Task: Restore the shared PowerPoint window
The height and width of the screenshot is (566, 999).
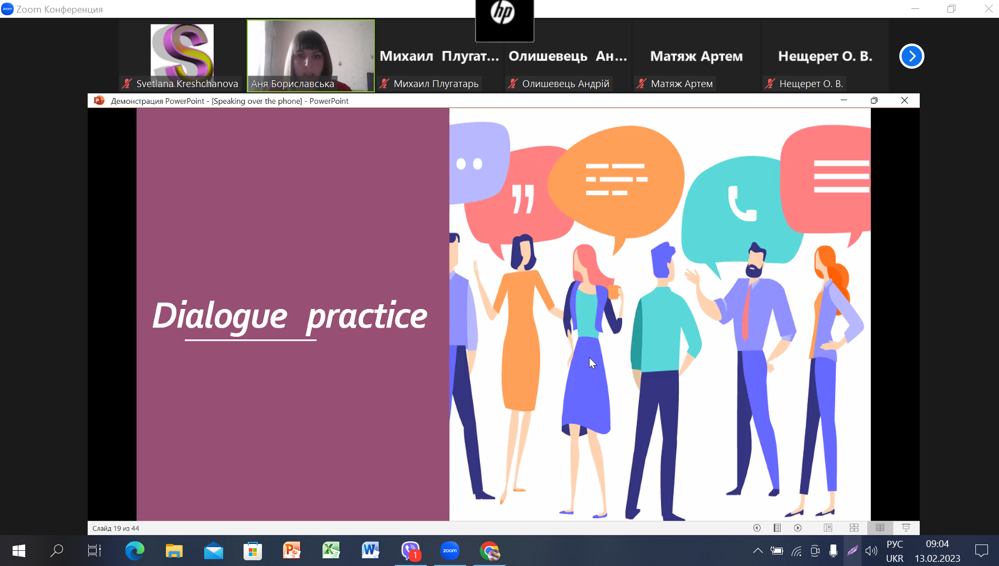Action: (x=874, y=100)
